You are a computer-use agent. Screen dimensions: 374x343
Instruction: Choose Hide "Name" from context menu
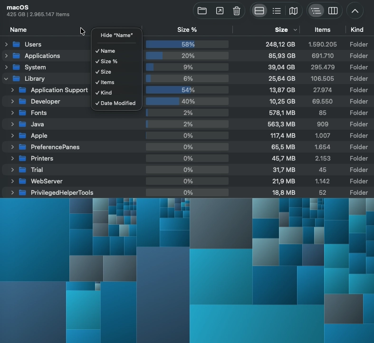pos(116,35)
